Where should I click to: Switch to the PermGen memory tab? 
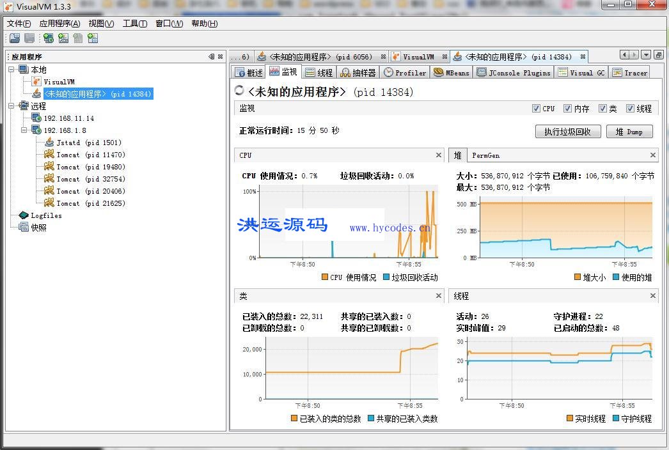click(x=485, y=155)
